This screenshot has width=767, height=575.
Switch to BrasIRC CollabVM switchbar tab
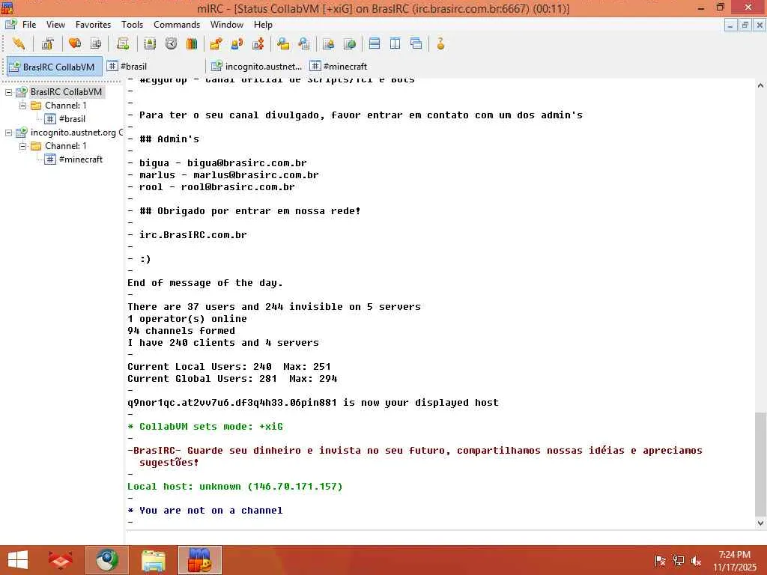tap(54, 67)
